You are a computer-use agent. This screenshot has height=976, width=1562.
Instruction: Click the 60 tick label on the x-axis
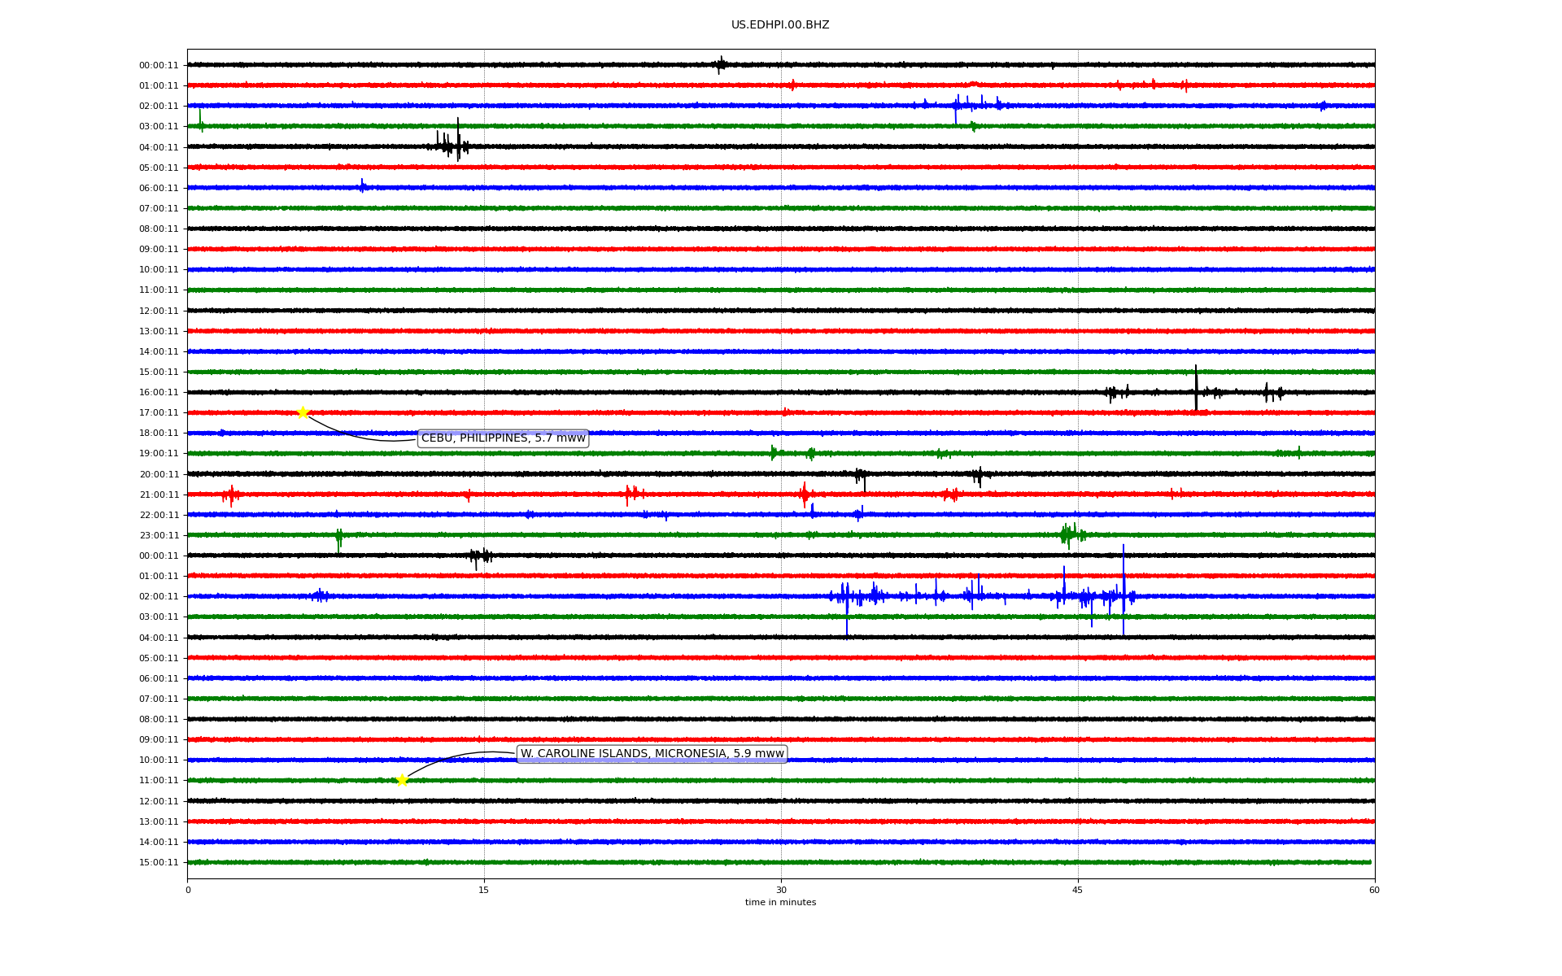point(1374,890)
